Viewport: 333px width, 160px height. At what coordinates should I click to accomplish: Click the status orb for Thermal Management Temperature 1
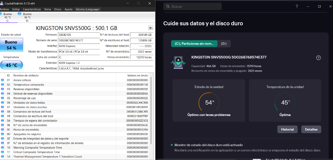[x=2, y=156]
